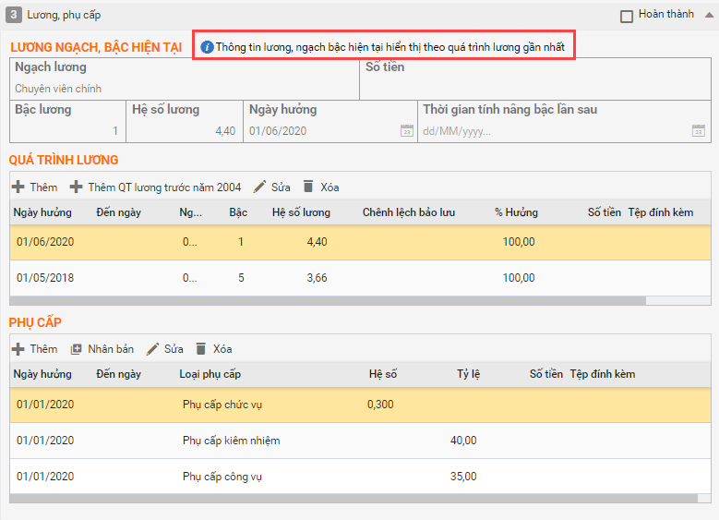Click the Sửa pencil icon in Quá trình lương
Image resolution: width=719 pixels, height=520 pixels.
pos(260,187)
